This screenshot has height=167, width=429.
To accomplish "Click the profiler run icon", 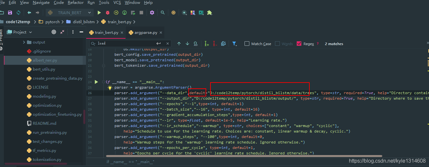I will [125, 13].
